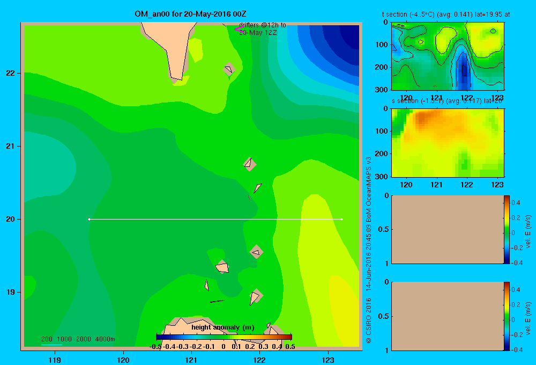Click longitude label 122 below the main map
The height and width of the screenshot is (365, 536).
[x=259, y=360]
